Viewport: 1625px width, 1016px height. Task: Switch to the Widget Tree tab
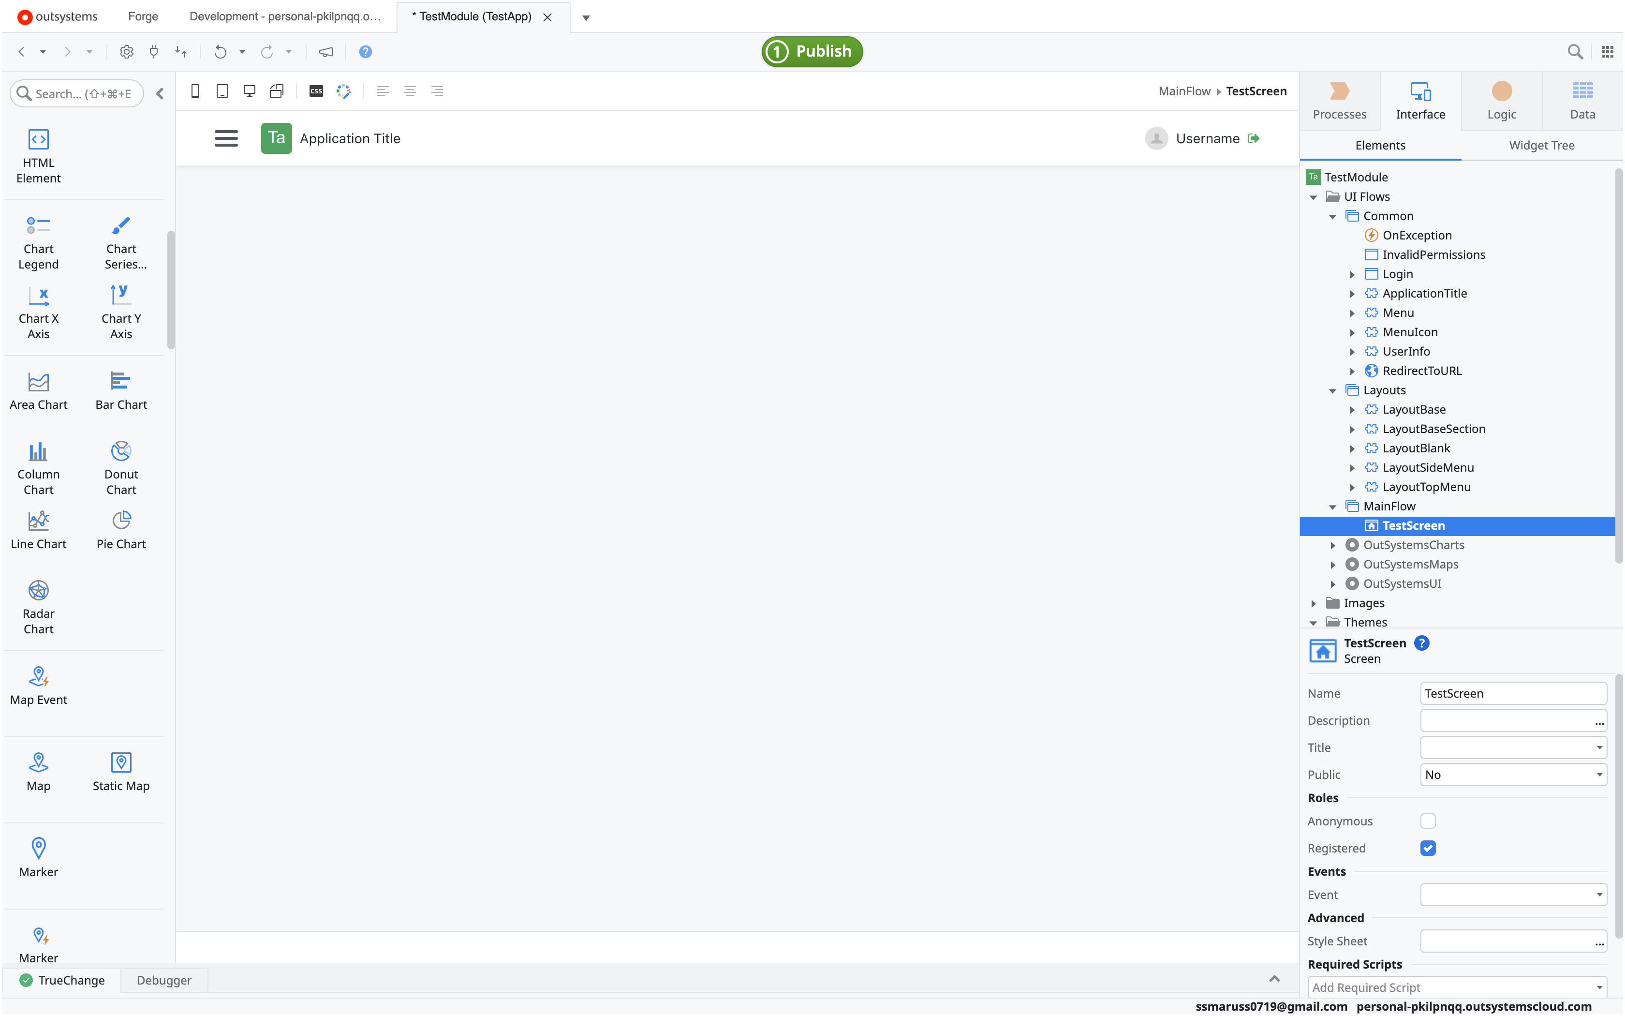click(1541, 145)
